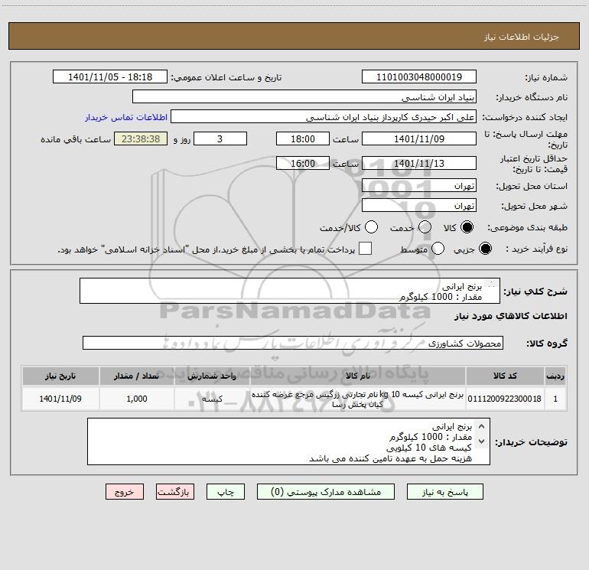
Task: Click the need number field 1101003048000019
Action: [419, 77]
